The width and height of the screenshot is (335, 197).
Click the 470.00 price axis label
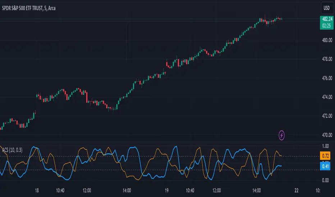pos(327,135)
